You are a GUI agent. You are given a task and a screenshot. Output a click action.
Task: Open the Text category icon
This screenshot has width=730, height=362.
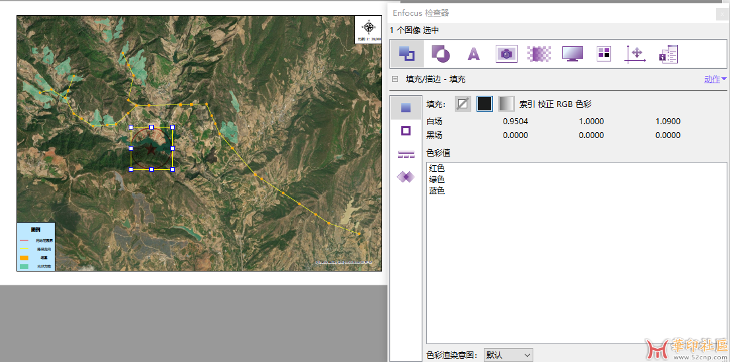pyautogui.click(x=473, y=54)
